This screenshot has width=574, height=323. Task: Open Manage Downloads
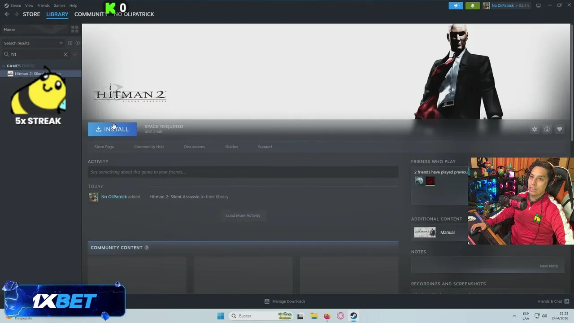[x=285, y=301]
